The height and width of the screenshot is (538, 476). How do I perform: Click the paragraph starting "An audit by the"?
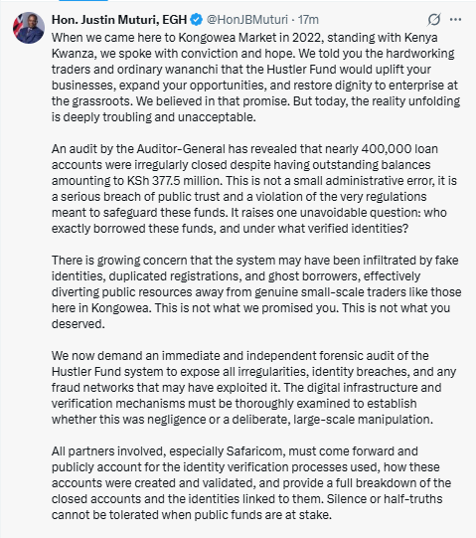click(x=254, y=189)
